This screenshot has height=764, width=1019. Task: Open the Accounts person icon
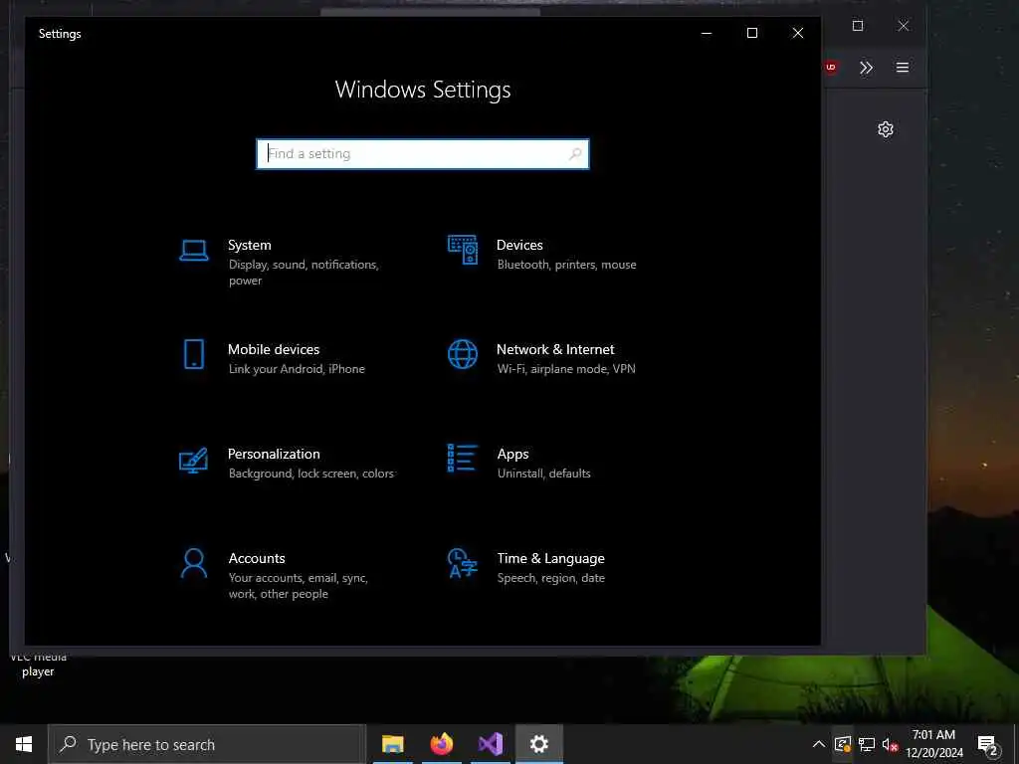(194, 563)
